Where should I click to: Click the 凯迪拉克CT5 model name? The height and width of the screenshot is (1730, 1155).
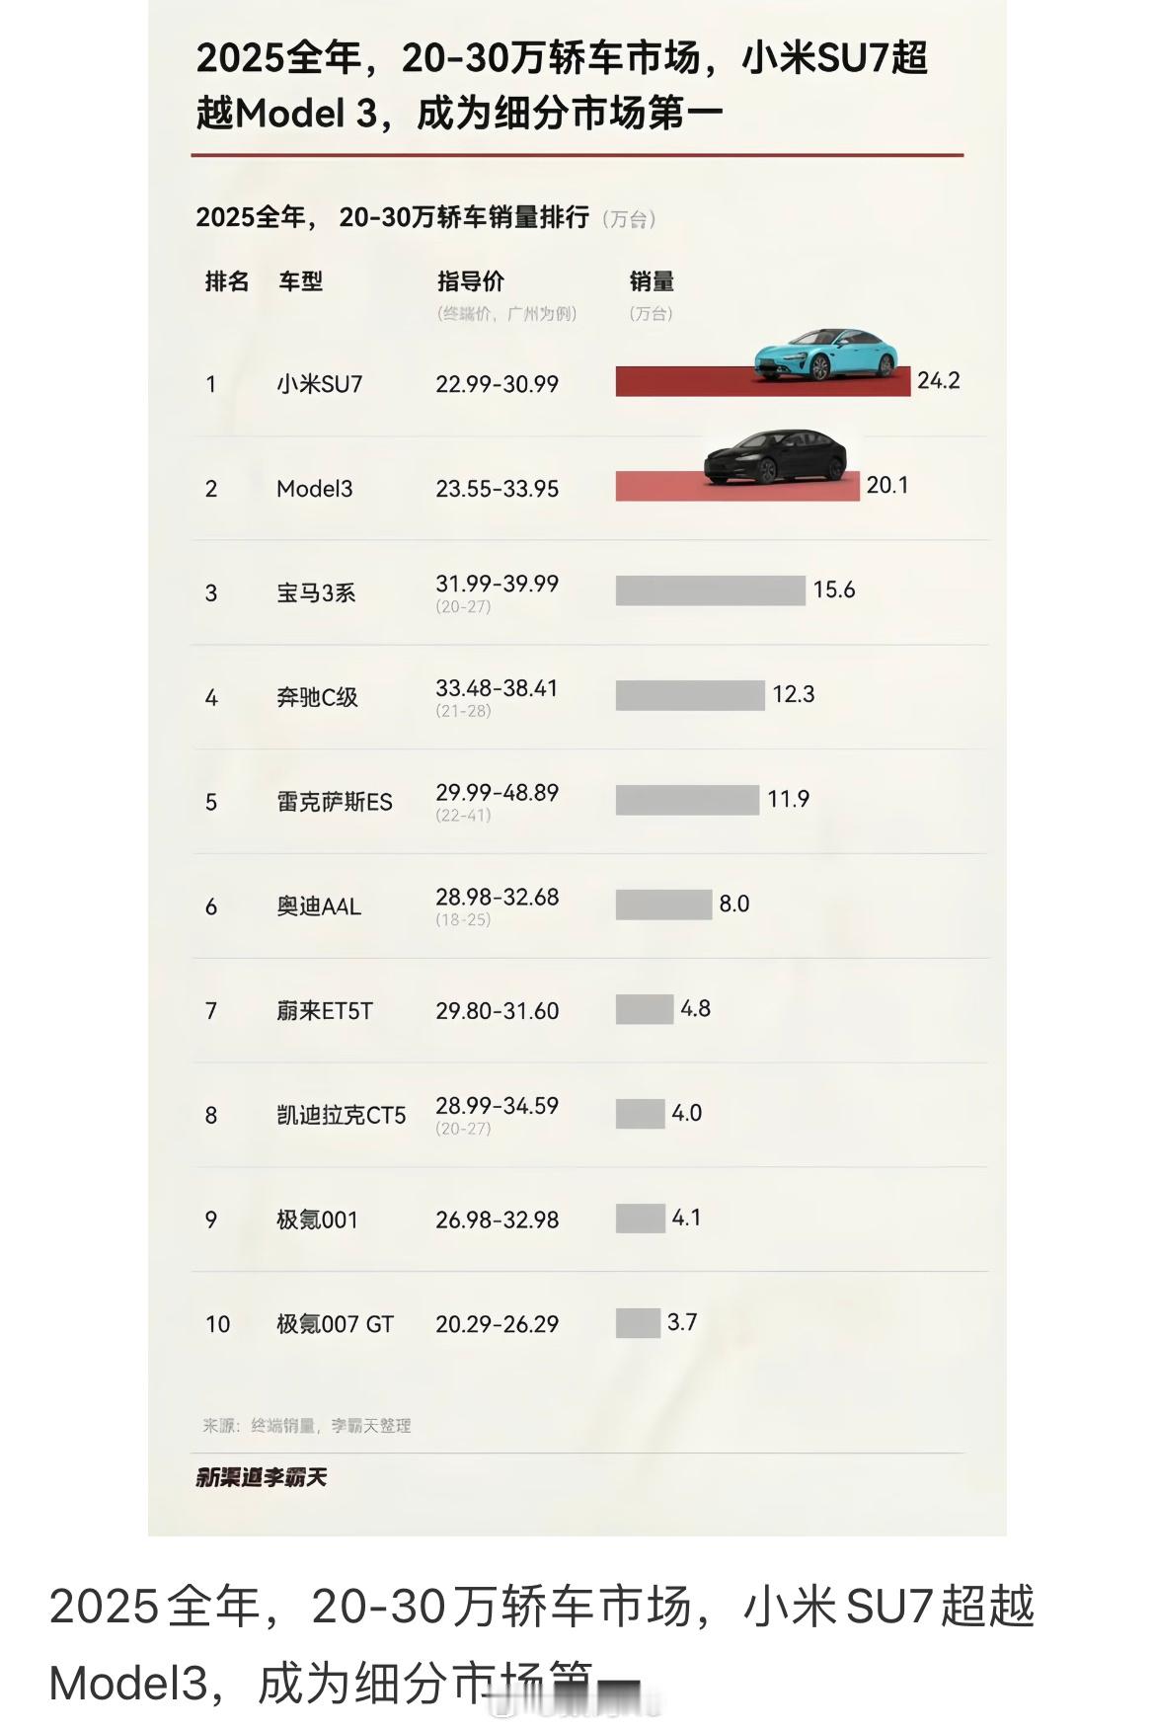click(x=341, y=1116)
